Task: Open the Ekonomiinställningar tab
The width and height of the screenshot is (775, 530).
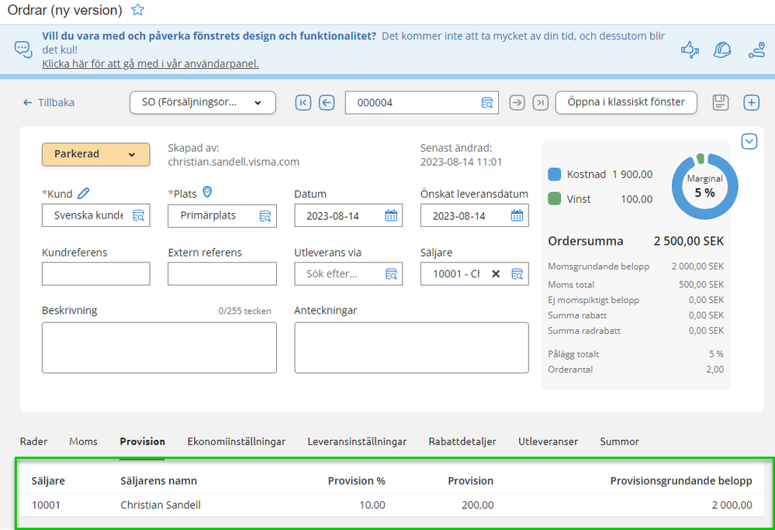Action: coord(237,442)
